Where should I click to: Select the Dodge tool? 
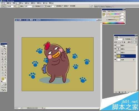pyautogui.click(x=5, y=64)
